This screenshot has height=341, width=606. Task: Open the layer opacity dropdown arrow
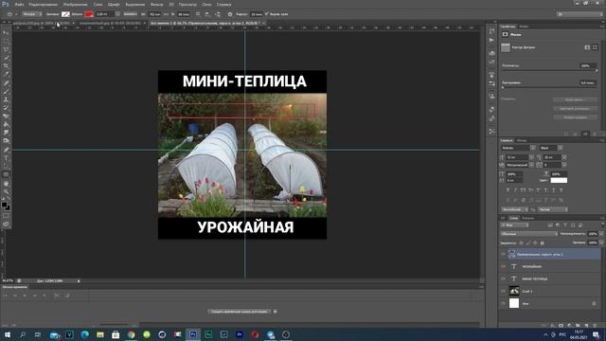601,234
